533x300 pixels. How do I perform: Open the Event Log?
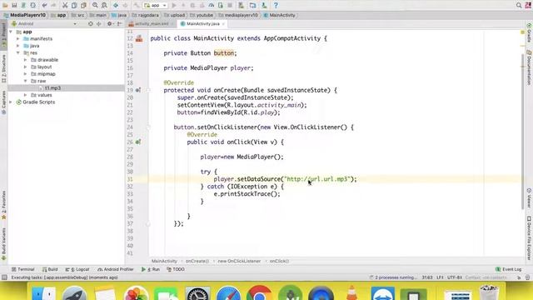tap(509, 269)
